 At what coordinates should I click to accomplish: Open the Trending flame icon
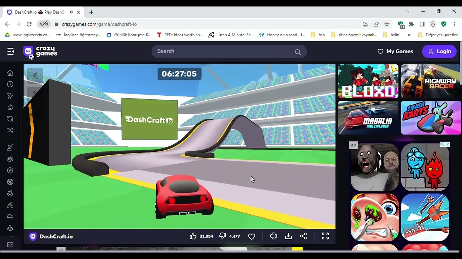point(10,107)
